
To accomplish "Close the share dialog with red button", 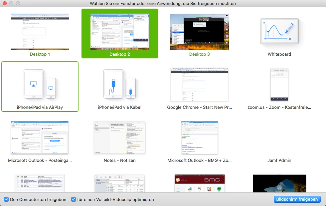I will coord(5,3).
